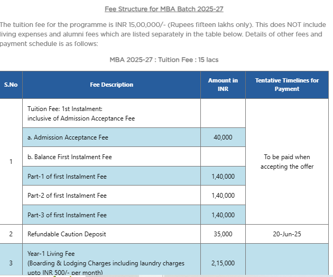
Task: Click the 40,000 amount cell
Action: click(223, 137)
